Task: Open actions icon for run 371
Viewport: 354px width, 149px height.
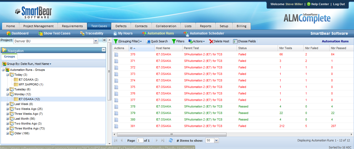Action: 117,61
